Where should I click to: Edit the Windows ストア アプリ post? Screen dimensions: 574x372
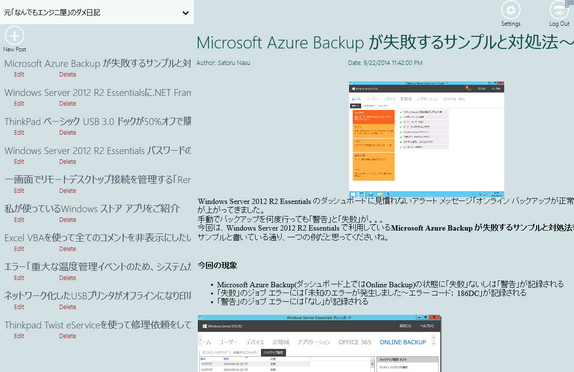point(19,220)
